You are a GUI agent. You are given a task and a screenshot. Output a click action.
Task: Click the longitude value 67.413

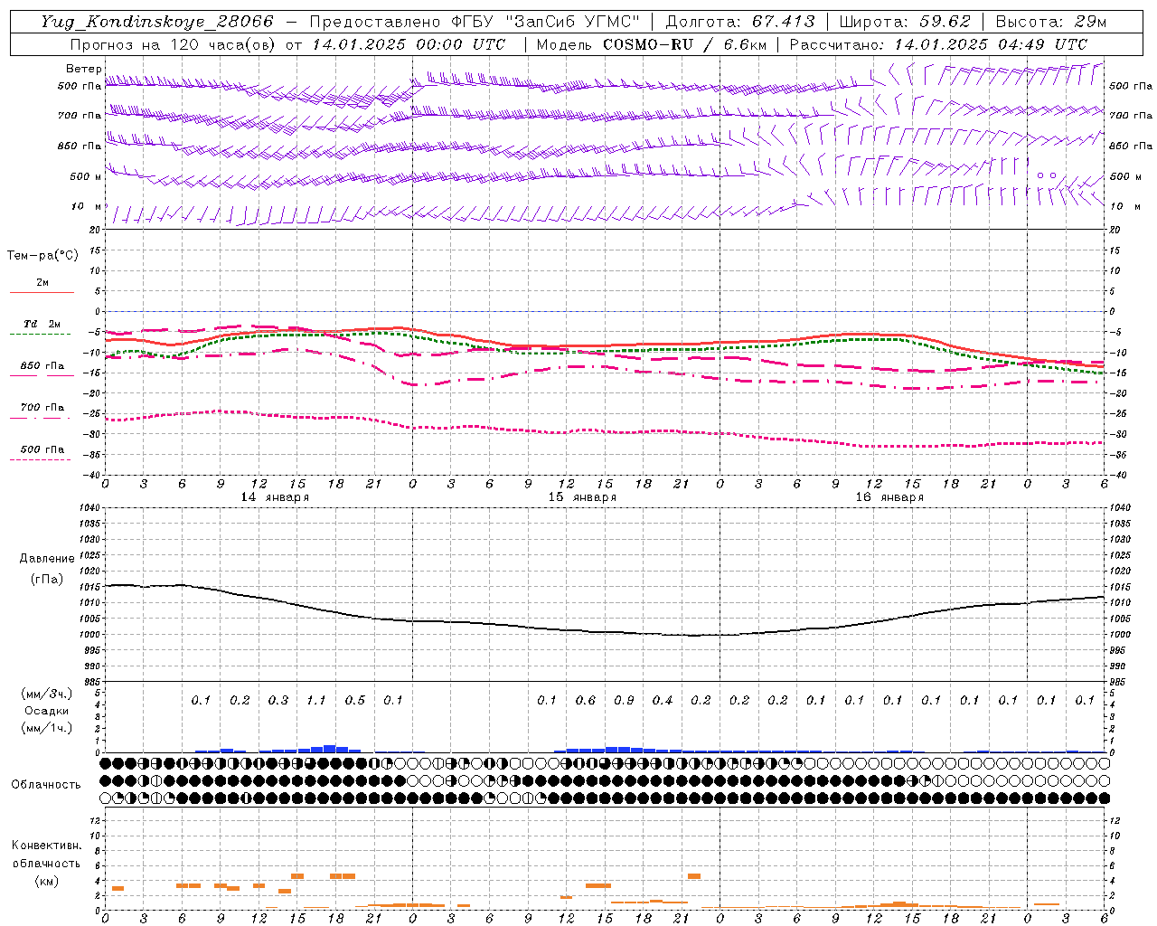pos(784,22)
